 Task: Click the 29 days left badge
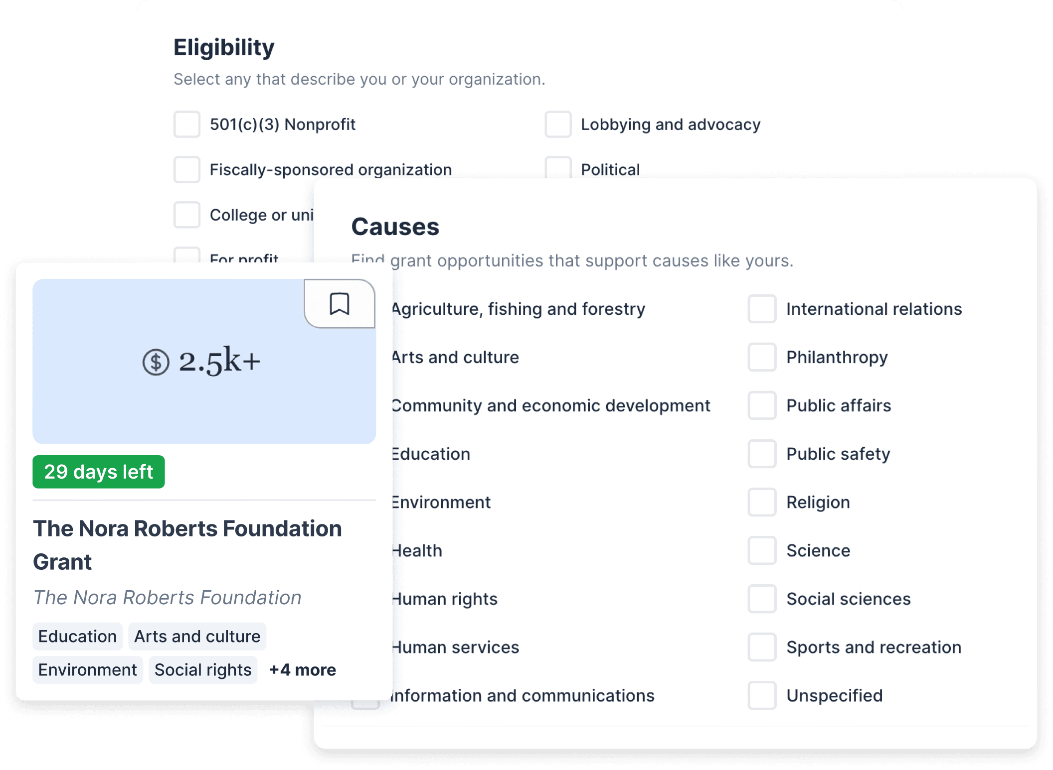pos(98,471)
